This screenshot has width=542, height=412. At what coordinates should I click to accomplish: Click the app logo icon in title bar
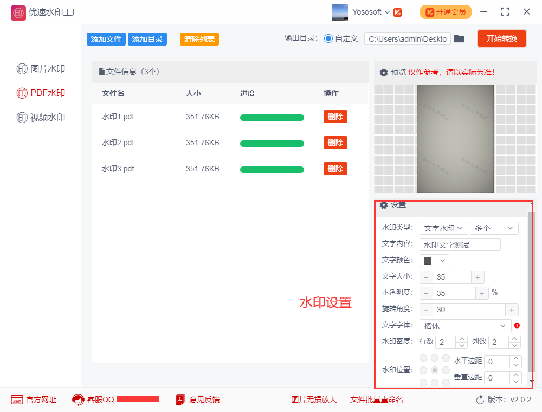click(18, 13)
